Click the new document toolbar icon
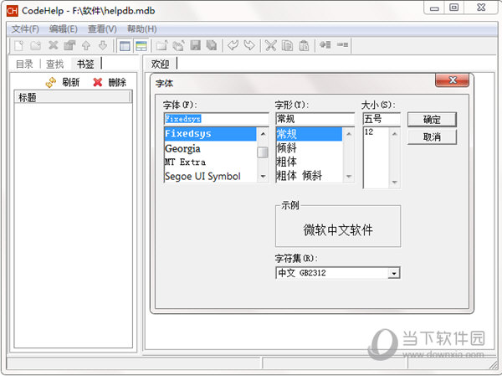 pos(19,46)
